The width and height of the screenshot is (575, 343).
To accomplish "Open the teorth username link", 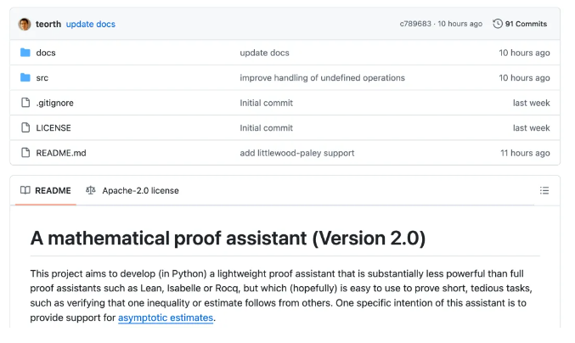I will coord(48,24).
